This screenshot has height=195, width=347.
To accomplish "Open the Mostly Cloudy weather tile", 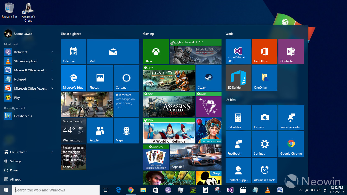I will tap(74, 131).
